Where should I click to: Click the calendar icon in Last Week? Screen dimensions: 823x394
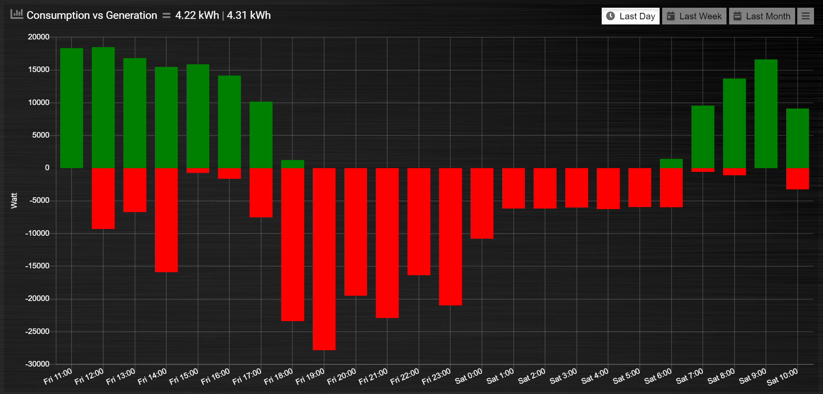(671, 16)
